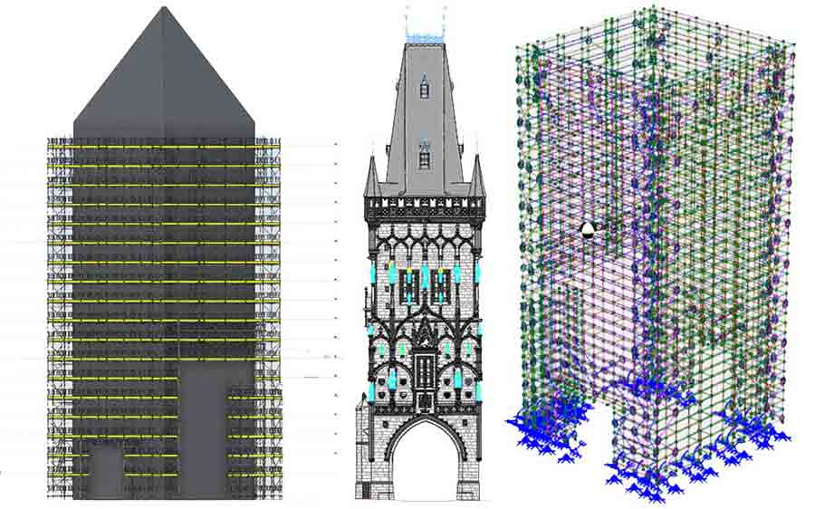Click the white sphere marker in wireframe model
The width and height of the screenshot is (815, 509).
pyautogui.click(x=589, y=230)
